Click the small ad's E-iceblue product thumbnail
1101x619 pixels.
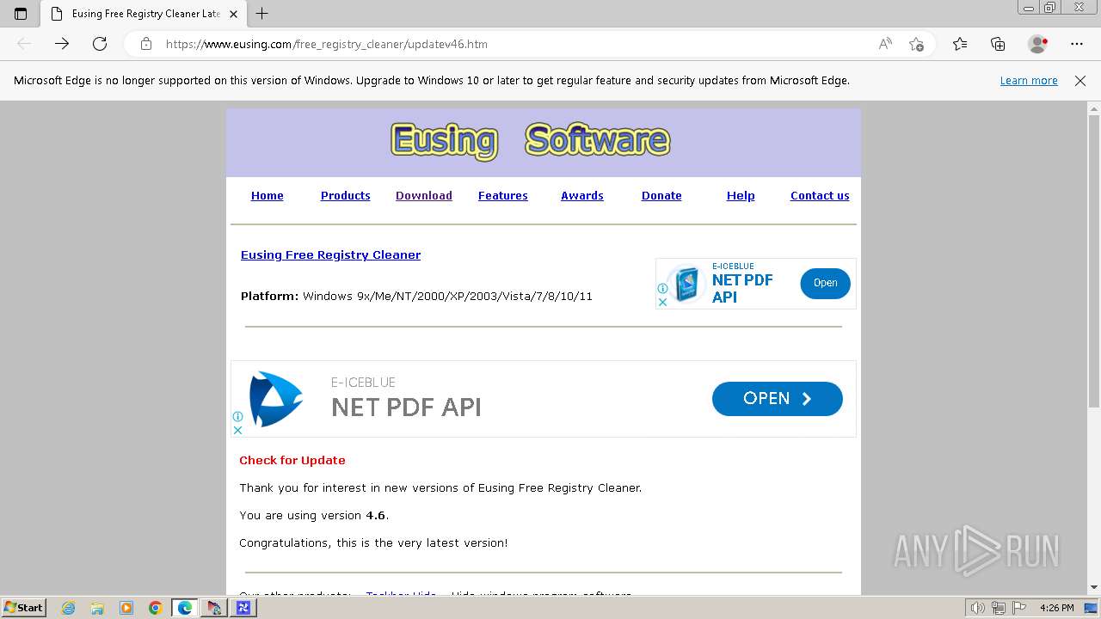pos(686,285)
